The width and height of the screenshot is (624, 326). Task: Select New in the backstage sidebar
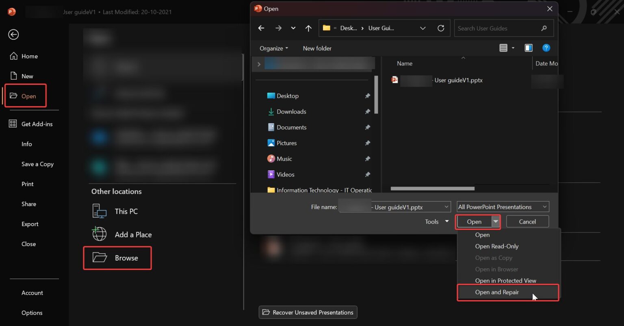click(x=22, y=76)
